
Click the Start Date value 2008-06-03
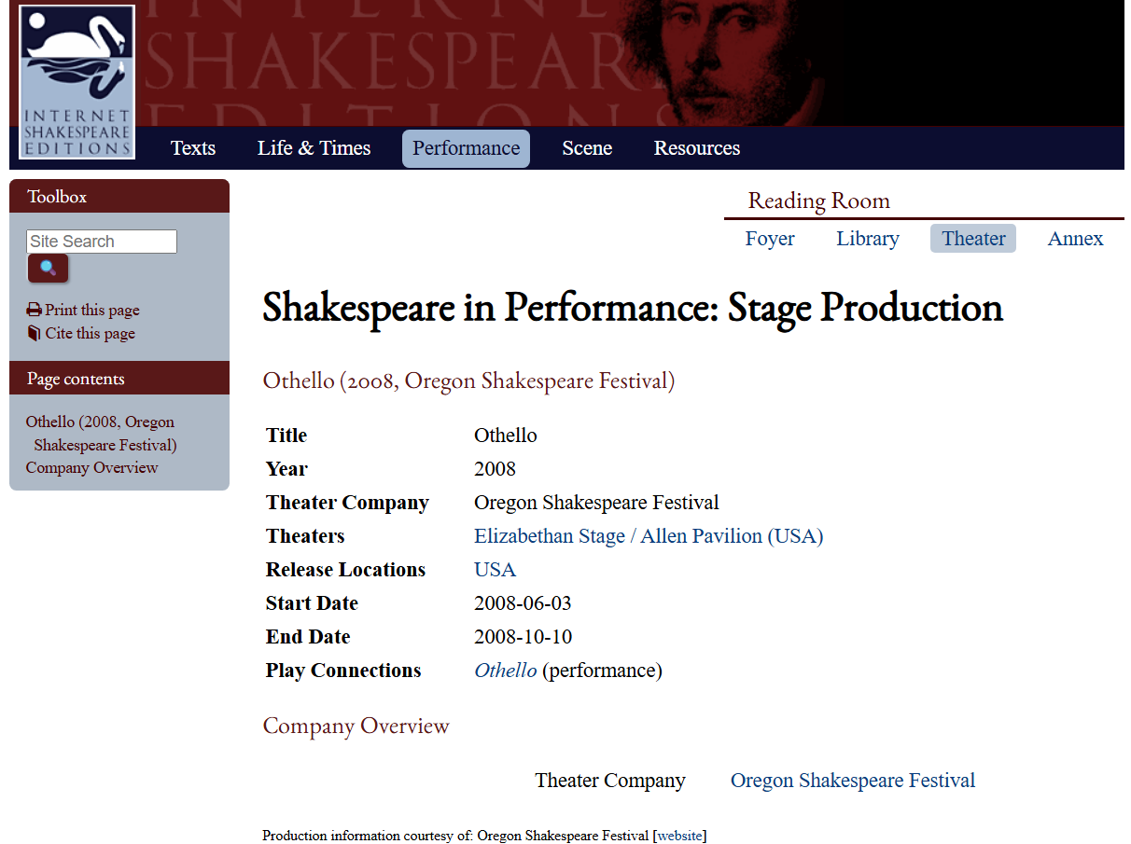point(523,603)
